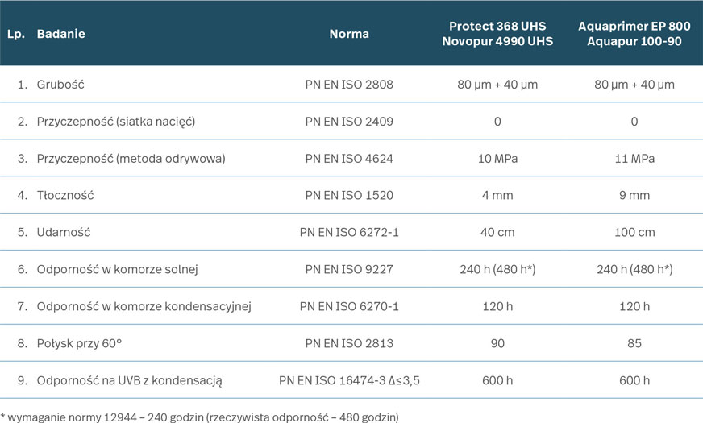
Task: Click the 10 MPa value cell
Action: point(497,159)
